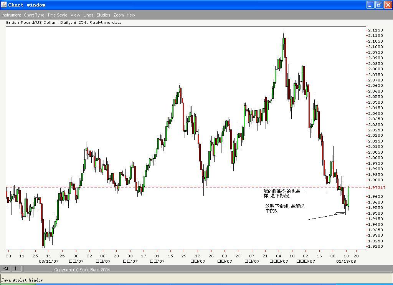Click the red 1.97317 current price label
This screenshot has height=285, width=393.
[377, 187]
